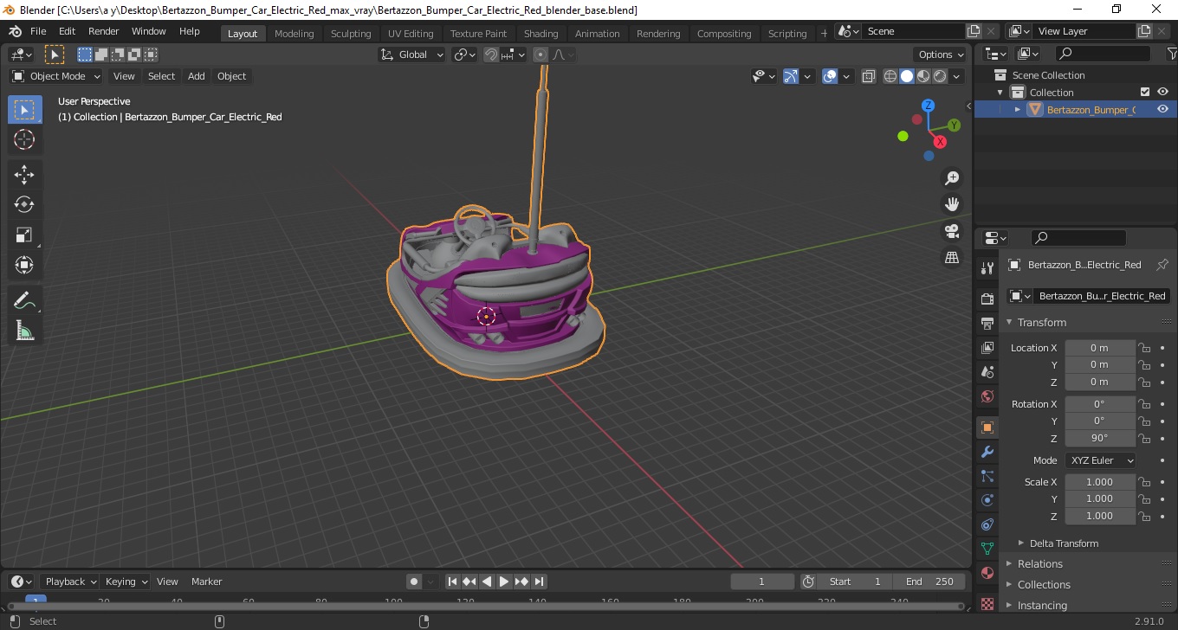
Task: Lock Location X with padlock
Action: click(1144, 348)
